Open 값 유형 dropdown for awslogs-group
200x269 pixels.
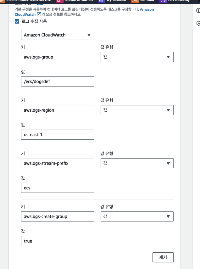pyautogui.click(x=137, y=57)
